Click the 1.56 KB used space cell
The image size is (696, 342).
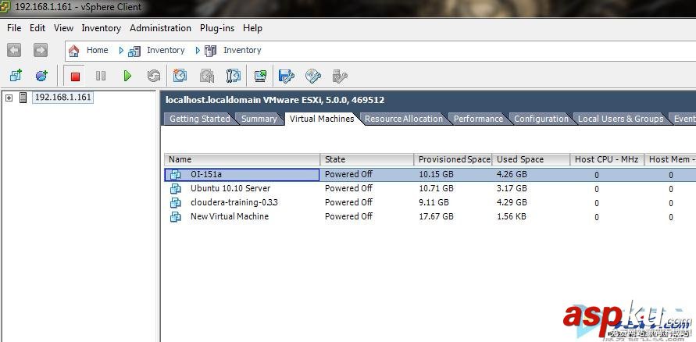(512, 216)
